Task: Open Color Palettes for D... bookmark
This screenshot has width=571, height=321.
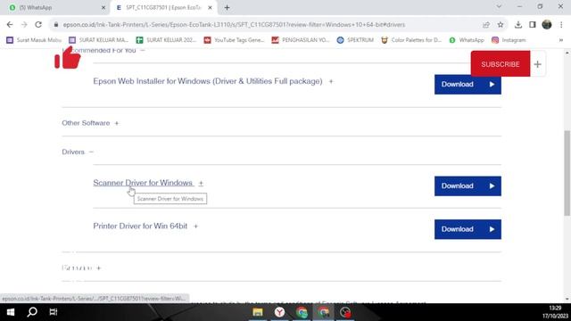Action: coord(411,40)
